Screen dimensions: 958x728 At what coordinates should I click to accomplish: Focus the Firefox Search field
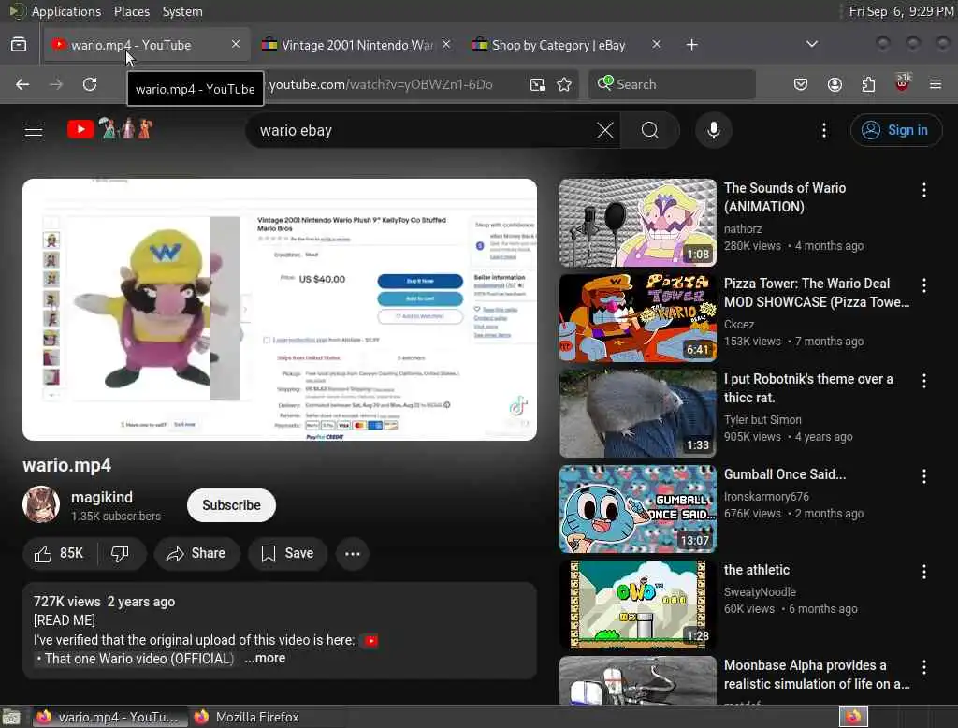(672, 84)
